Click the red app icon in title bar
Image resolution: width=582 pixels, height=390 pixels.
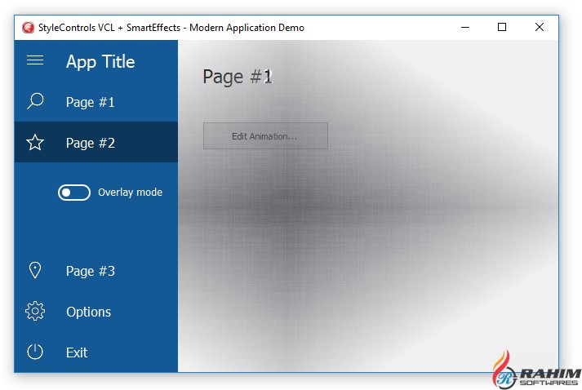tap(29, 28)
